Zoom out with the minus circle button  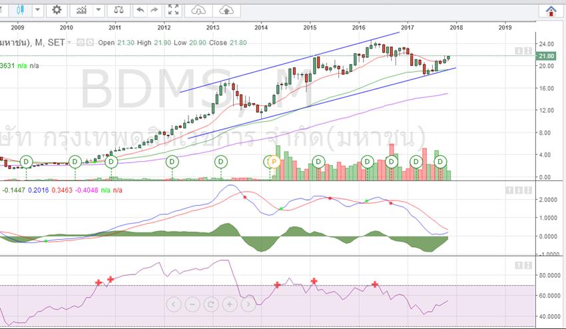[192, 304]
